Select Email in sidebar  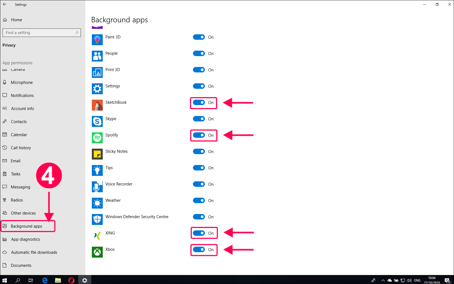43,161
